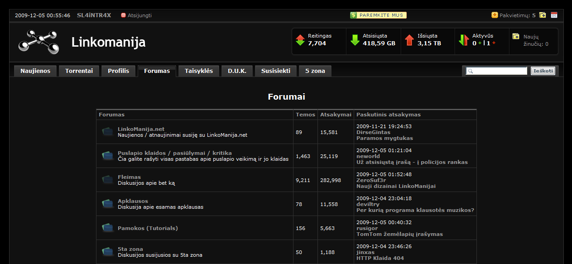Viewport: 572px width, 264px height.
Task: Click the Ieškoti search button
Action: point(543,71)
